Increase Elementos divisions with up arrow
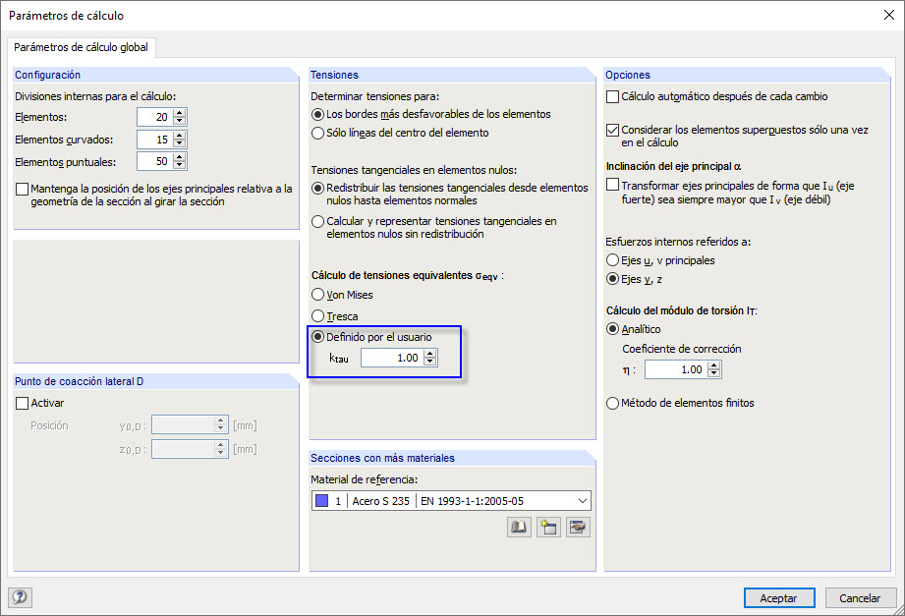 (x=180, y=113)
